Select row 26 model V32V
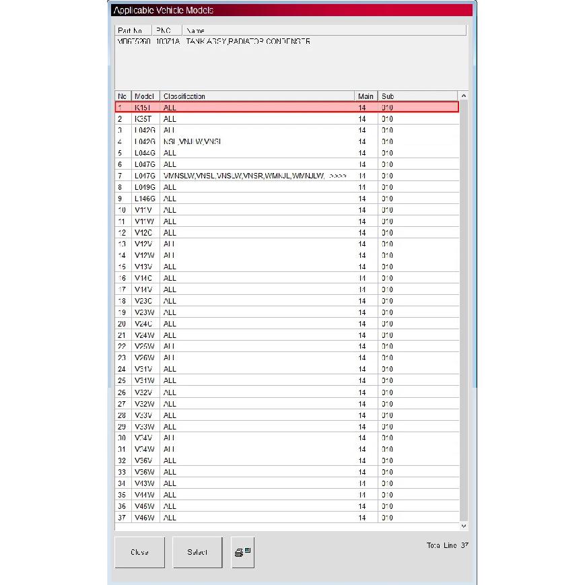The height and width of the screenshot is (585, 585). point(287,392)
